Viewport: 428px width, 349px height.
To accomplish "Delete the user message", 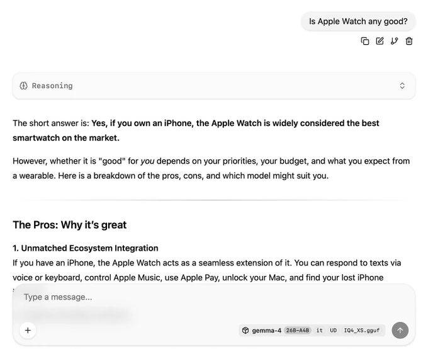I will pos(409,41).
